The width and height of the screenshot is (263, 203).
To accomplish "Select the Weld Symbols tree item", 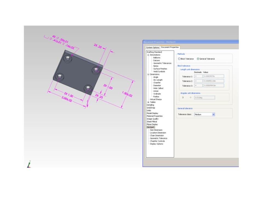I will coord(159,72).
